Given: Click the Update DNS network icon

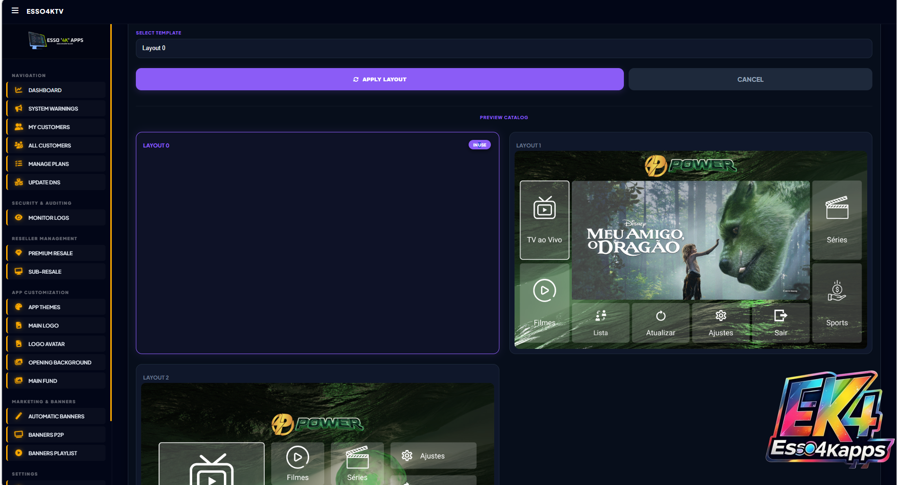Looking at the screenshot, I should pyautogui.click(x=19, y=182).
